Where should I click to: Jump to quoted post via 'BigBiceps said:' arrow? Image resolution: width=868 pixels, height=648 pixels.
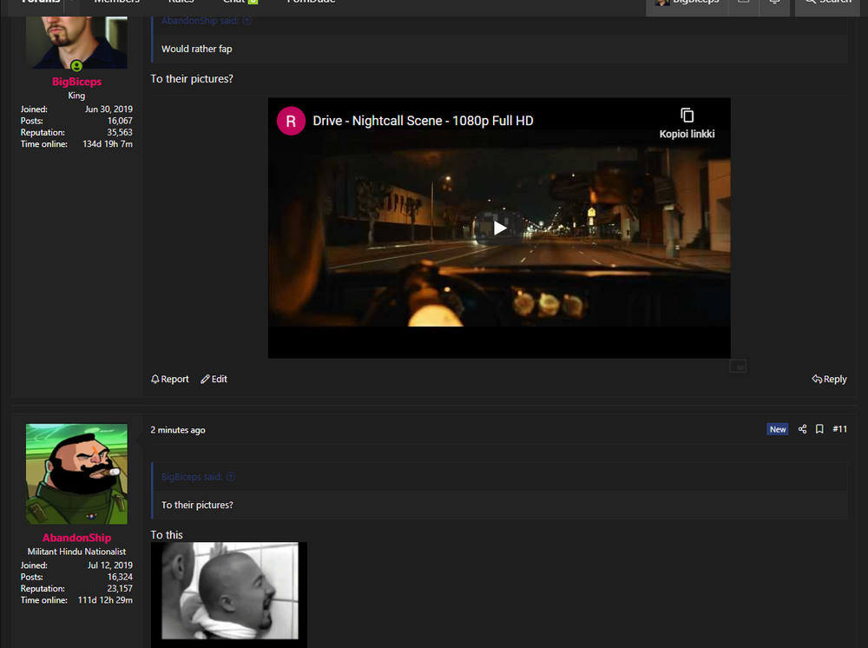231,476
